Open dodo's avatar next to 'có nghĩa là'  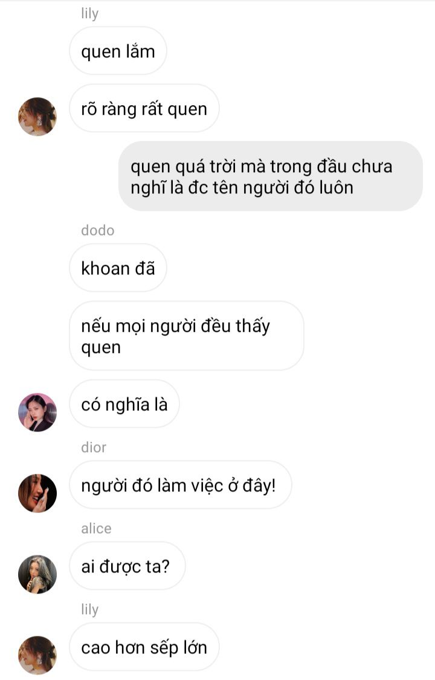pyautogui.click(x=37, y=412)
